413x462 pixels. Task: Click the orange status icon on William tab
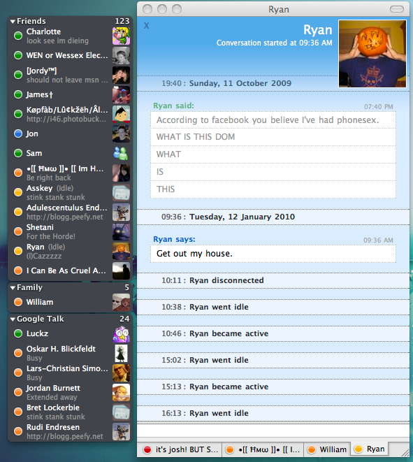tap(312, 449)
